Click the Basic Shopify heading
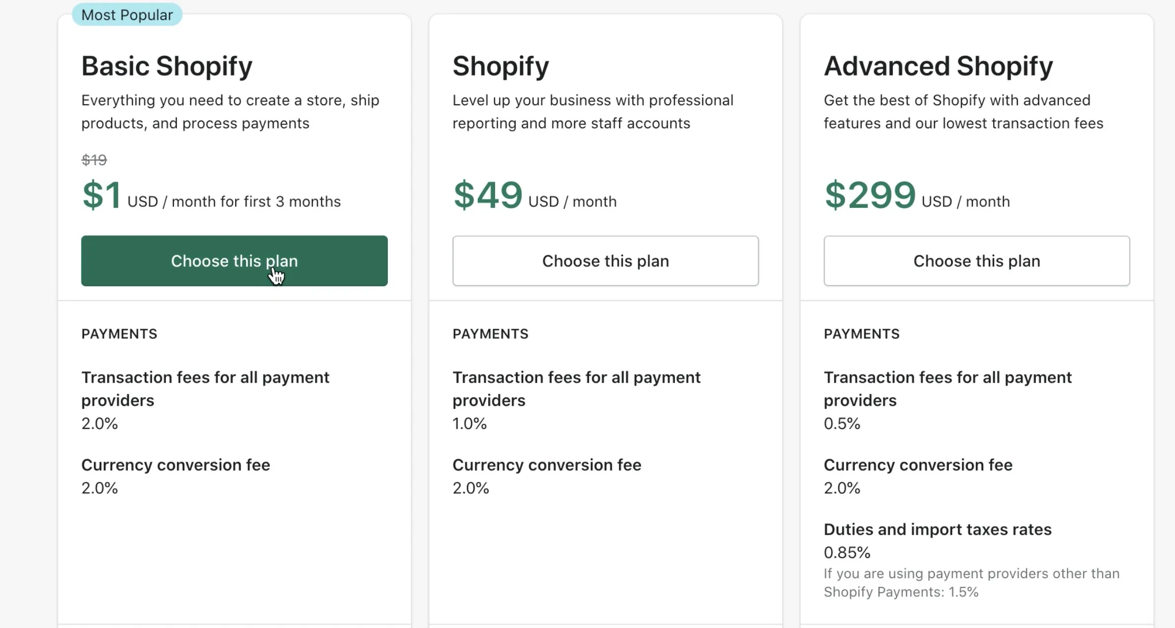This screenshot has height=628, width=1175. coord(167,66)
